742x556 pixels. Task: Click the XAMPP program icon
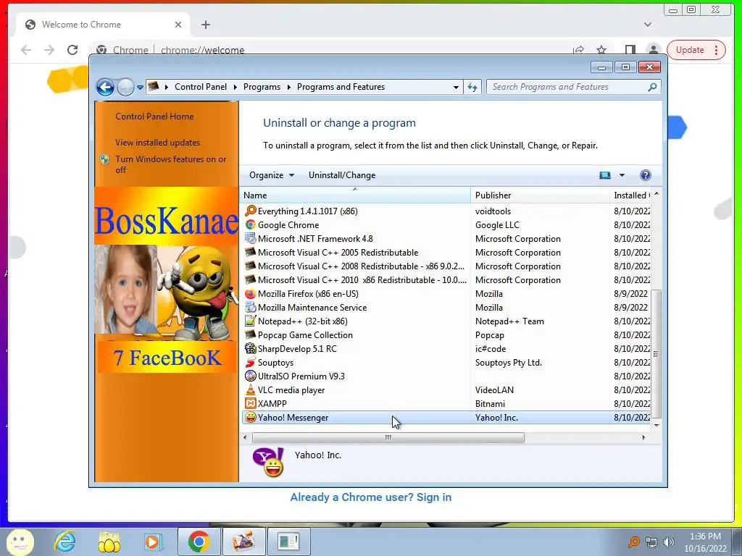tap(250, 403)
